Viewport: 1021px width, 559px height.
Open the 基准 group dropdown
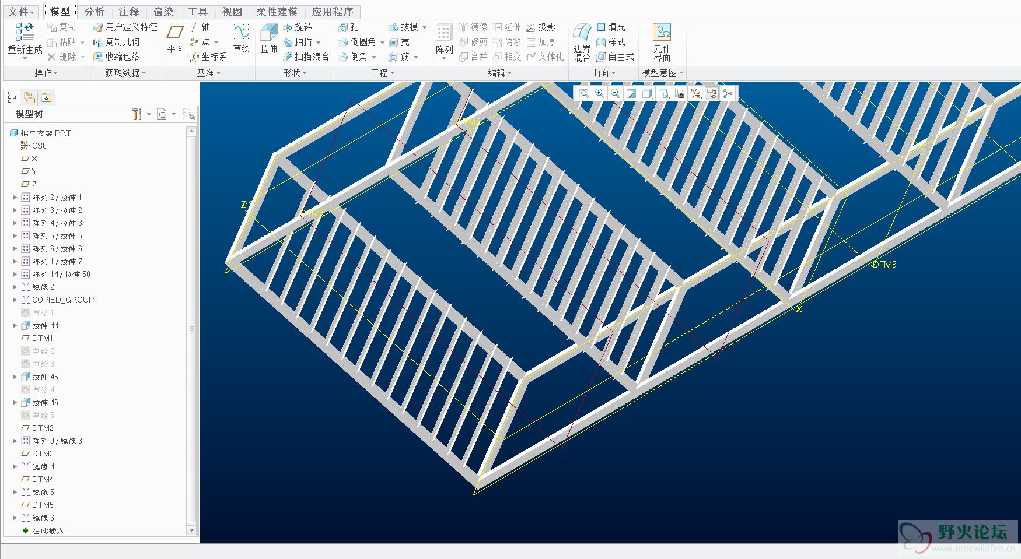(208, 73)
